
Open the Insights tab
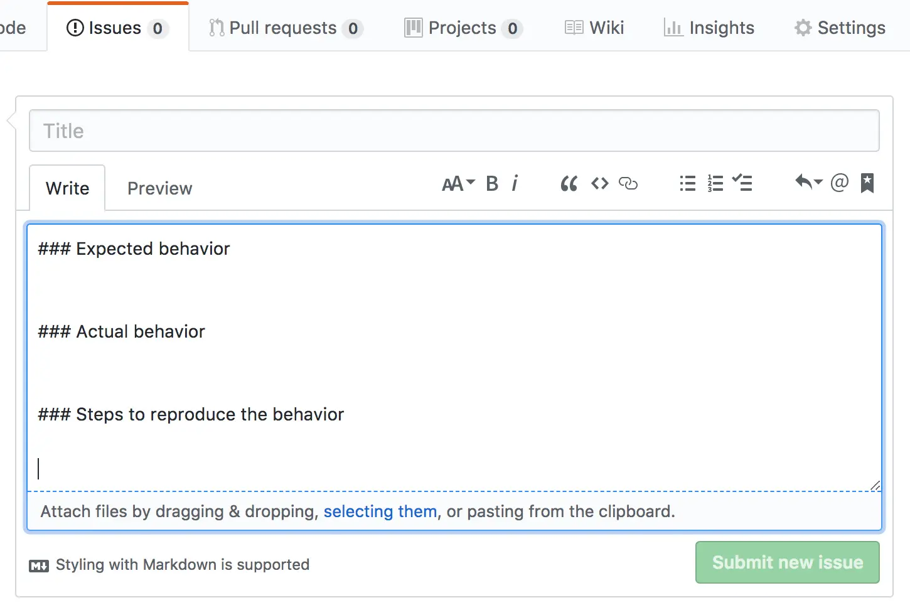[x=709, y=28]
